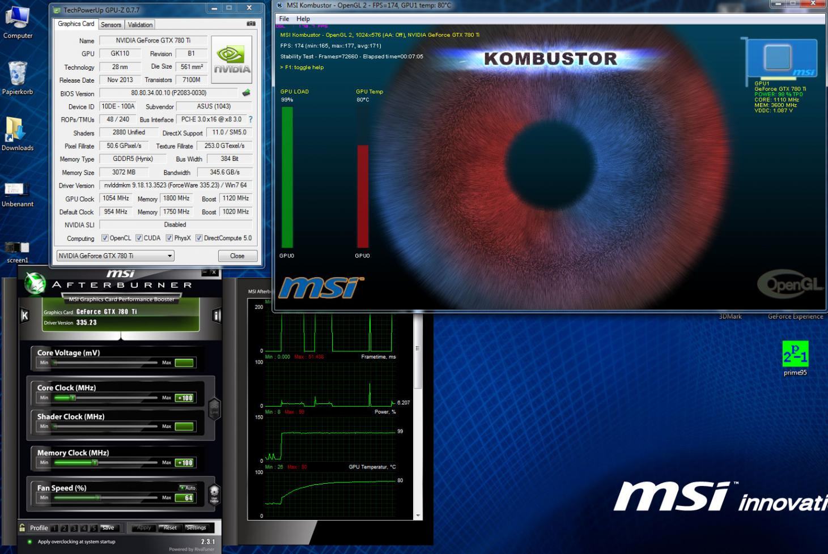Toggle Apply overclocking at system startup
This screenshot has width=828, height=554.
30,542
